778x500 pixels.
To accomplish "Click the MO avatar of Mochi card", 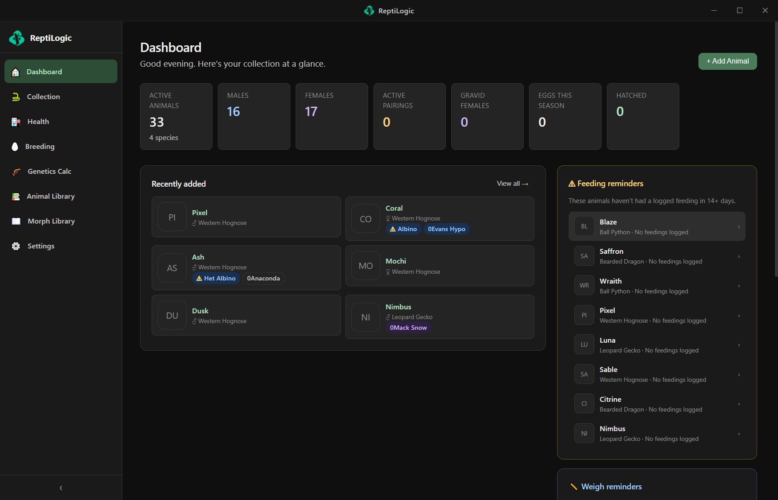I will [365, 266].
